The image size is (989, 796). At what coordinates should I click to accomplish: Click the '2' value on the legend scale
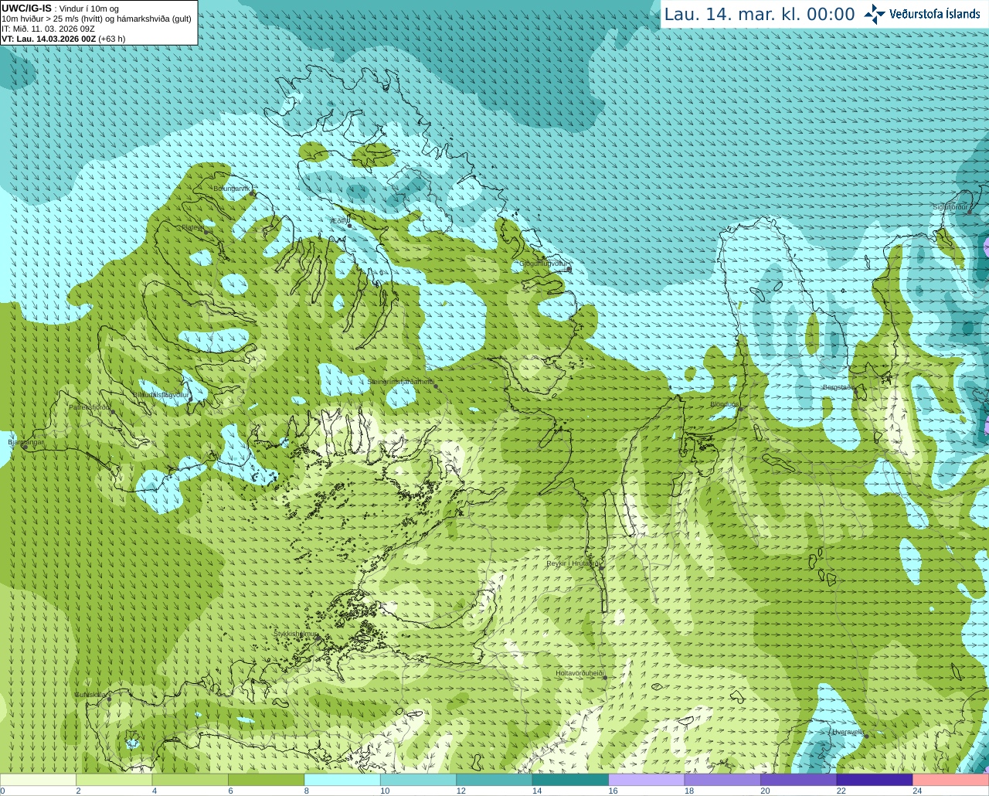pyautogui.click(x=78, y=791)
